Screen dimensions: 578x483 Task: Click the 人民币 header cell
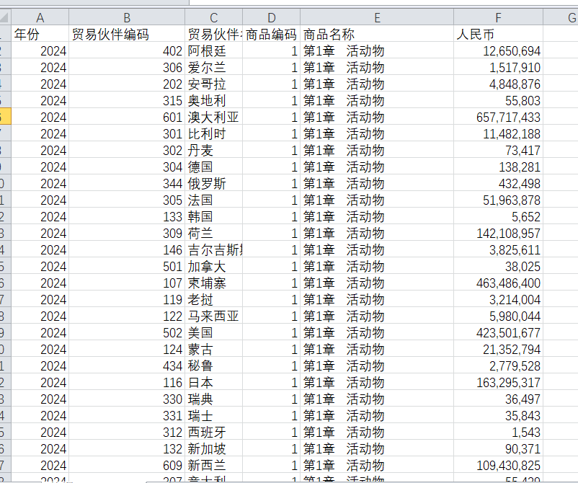pos(498,34)
